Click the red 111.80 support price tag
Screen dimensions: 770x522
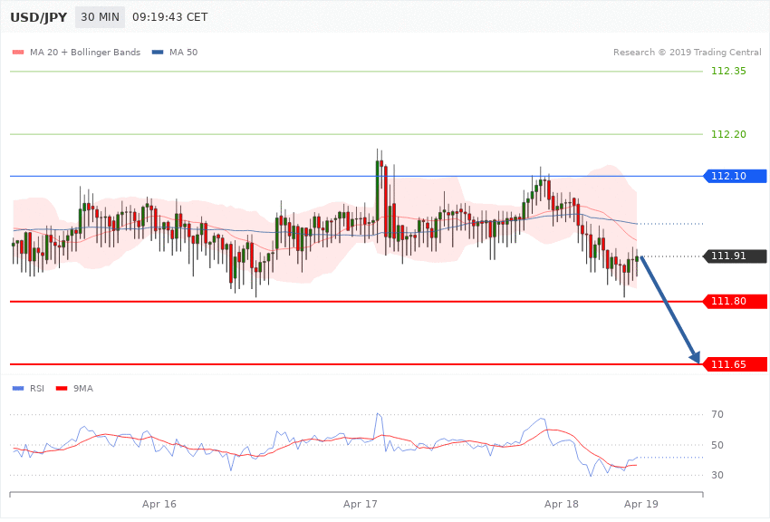point(736,301)
